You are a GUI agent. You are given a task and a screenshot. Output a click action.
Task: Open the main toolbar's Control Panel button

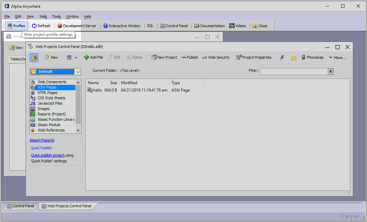pyautogui.click(x=174, y=26)
